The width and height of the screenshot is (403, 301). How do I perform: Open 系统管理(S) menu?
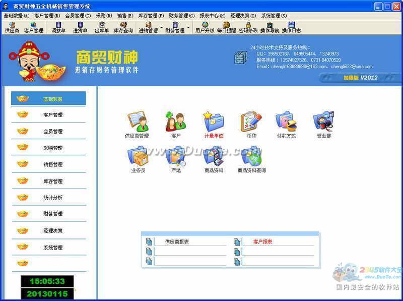click(x=274, y=16)
